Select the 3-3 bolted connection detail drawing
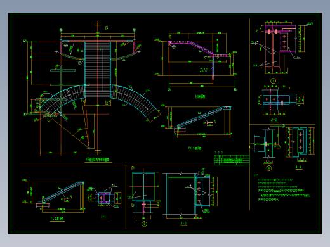Viewport: 330px width, 247px height. (x=190, y=195)
